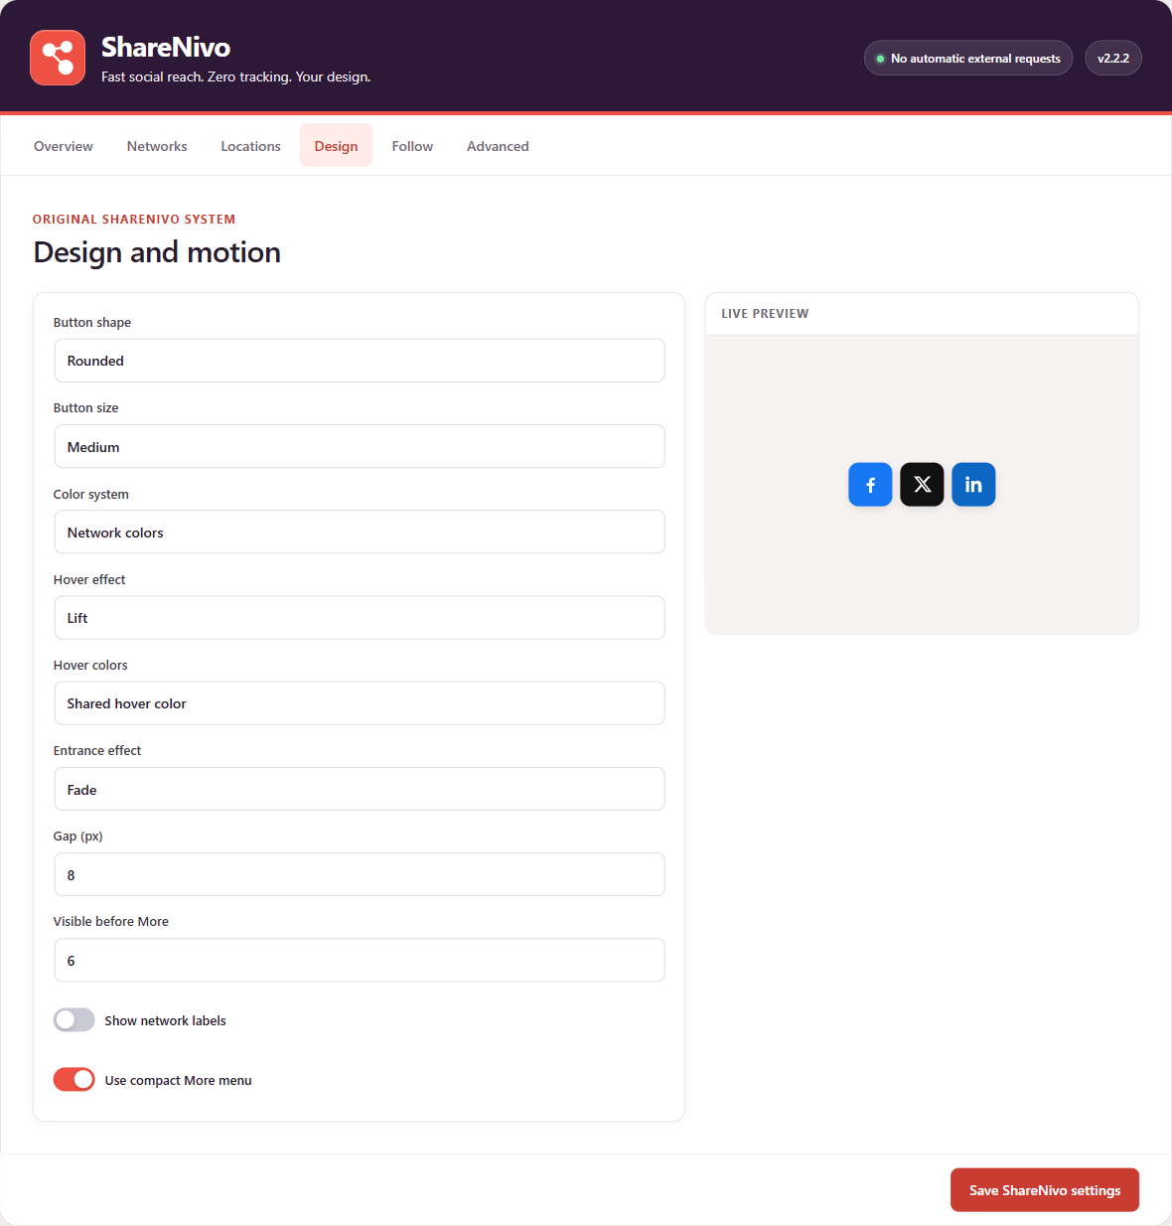Image resolution: width=1172 pixels, height=1226 pixels.
Task: Click the ShareNivo share logo icon
Action: click(58, 58)
